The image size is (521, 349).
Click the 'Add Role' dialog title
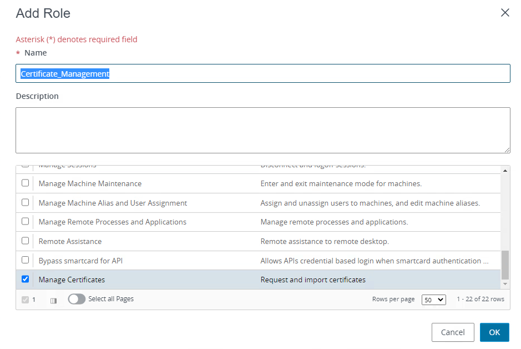pyautogui.click(x=43, y=13)
